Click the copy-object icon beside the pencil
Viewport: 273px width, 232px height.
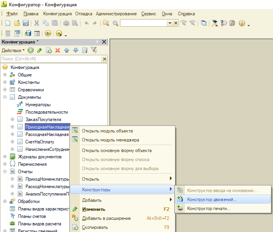[49, 51]
